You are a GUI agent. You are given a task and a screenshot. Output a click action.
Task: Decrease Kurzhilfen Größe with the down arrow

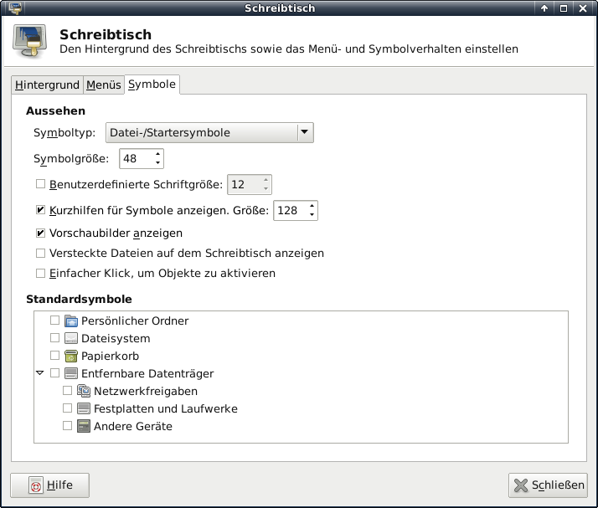(x=312, y=215)
